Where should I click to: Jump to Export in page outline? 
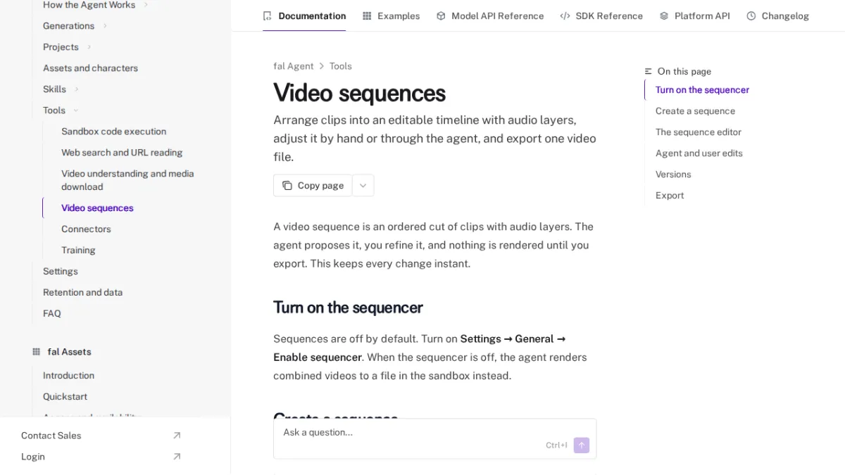click(670, 196)
